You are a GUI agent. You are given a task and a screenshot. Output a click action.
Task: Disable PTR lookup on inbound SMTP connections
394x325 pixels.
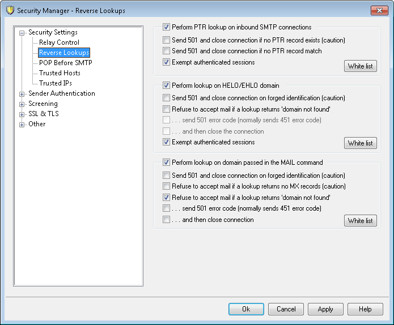coord(166,27)
